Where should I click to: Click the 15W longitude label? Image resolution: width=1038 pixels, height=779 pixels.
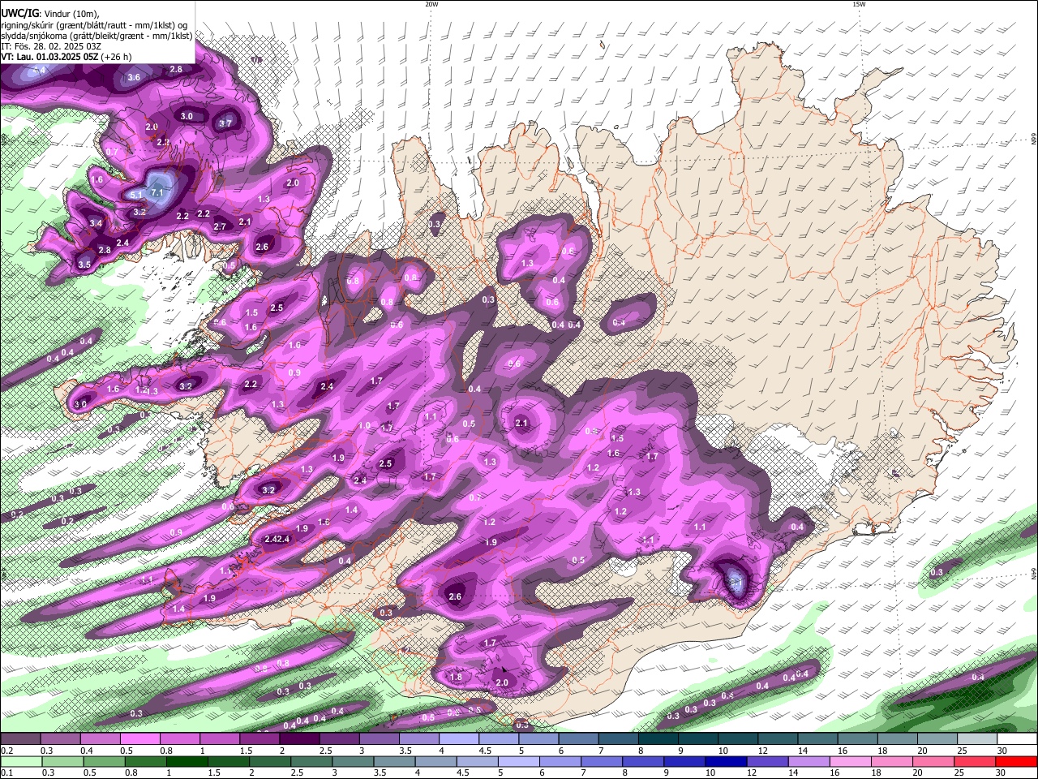(x=860, y=4)
